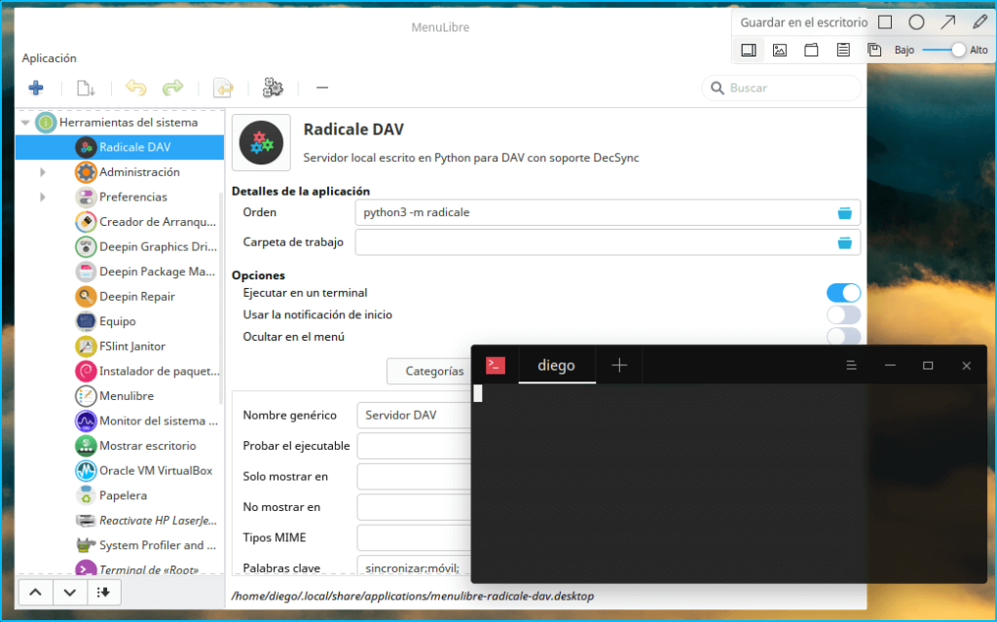997x622 pixels.
Task: Click the redo arrow in toolbar
Action: pos(172,89)
